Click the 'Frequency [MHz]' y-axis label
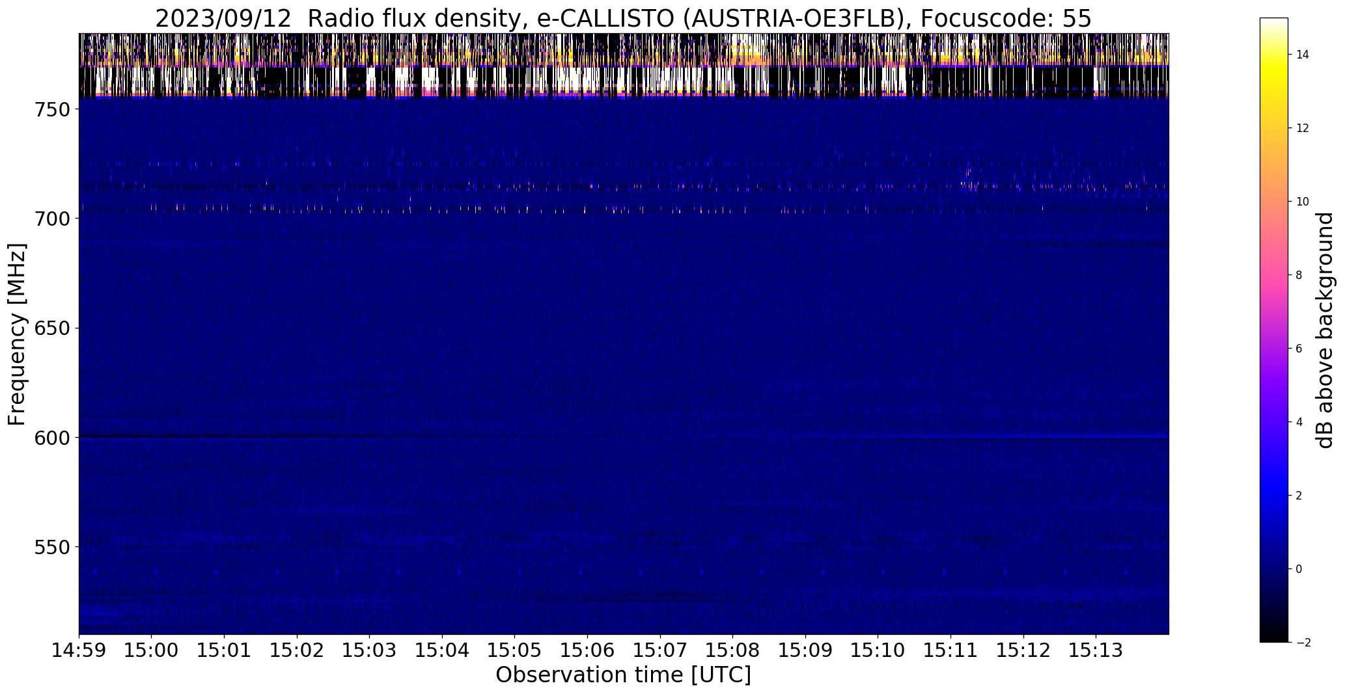Viewport: 1345px width, 694px height. pos(17,334)
